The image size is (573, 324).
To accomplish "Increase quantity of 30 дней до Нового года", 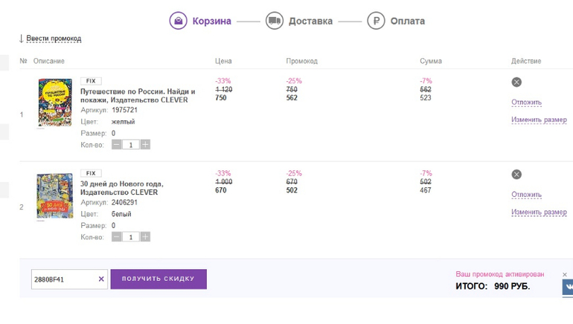I will 145,237.
